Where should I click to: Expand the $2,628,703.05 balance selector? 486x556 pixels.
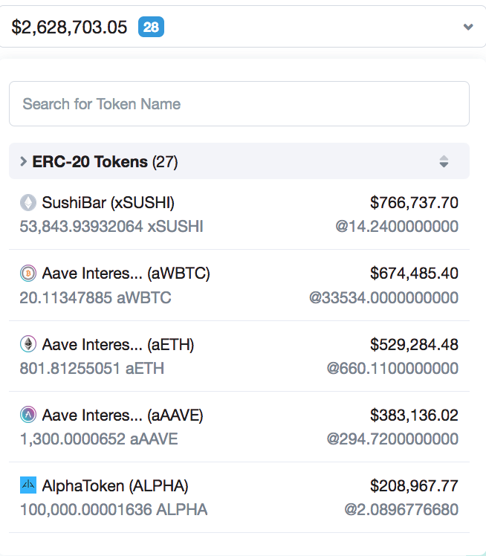point(70,28)
